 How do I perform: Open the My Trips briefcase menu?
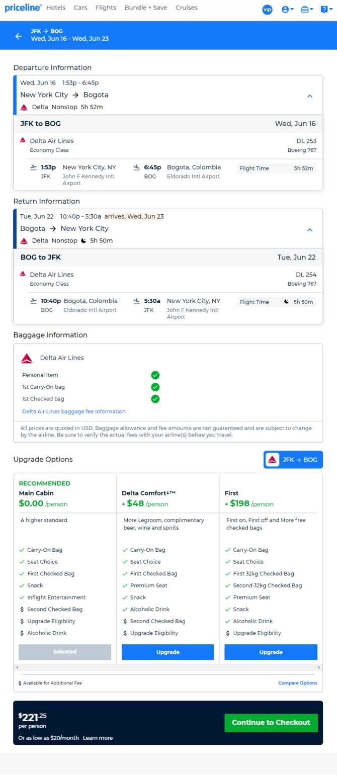(307, 10)
